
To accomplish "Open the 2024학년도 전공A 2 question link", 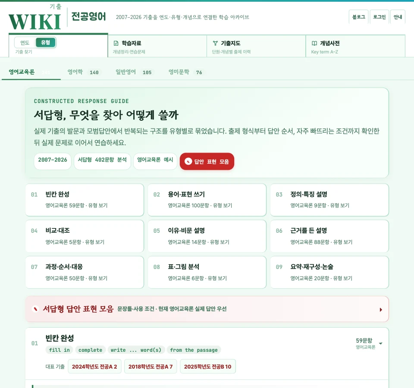I will (94, 366).
